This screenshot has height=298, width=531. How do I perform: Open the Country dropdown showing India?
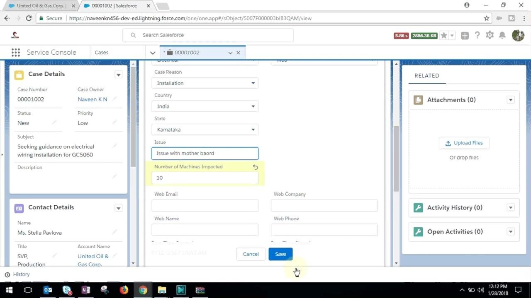[205, 106]
